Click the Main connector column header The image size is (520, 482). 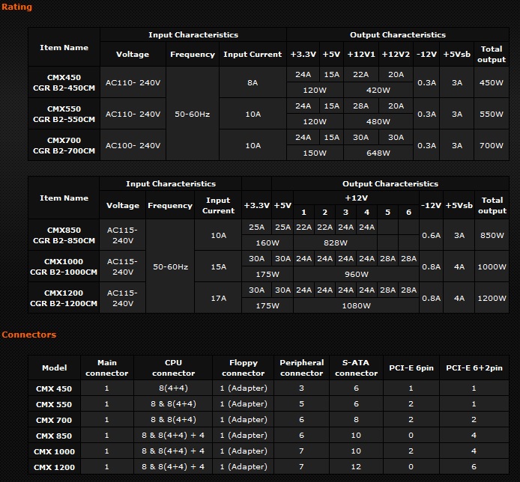tap(107, 367)
